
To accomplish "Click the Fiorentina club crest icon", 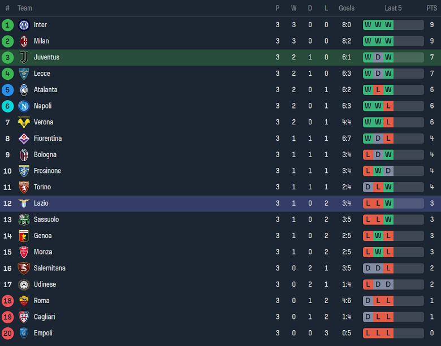I will point(24,139).
